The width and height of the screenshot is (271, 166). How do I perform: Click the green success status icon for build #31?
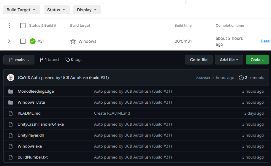click(33, 41)
